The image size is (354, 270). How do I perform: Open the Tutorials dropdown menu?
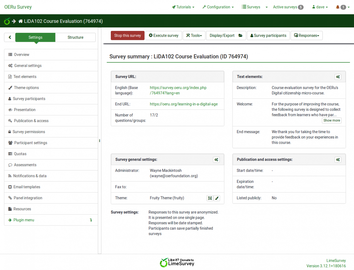[x=183, y=7]
